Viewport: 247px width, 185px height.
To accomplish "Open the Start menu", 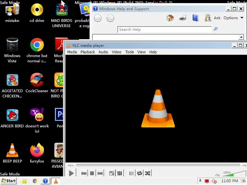I will [x=9, y=181].
